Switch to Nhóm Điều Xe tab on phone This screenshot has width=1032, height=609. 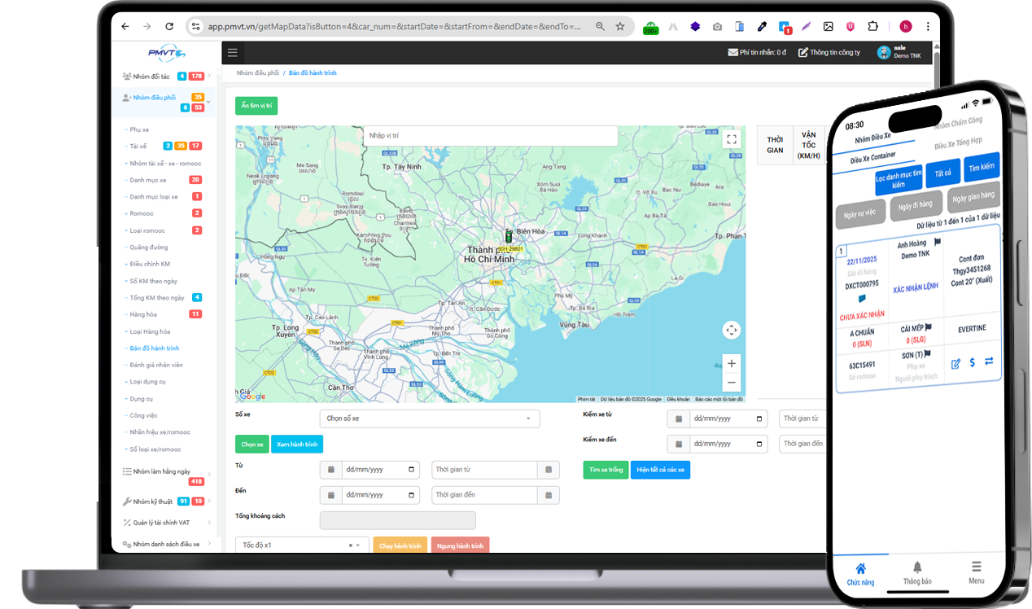pos(873,138)
